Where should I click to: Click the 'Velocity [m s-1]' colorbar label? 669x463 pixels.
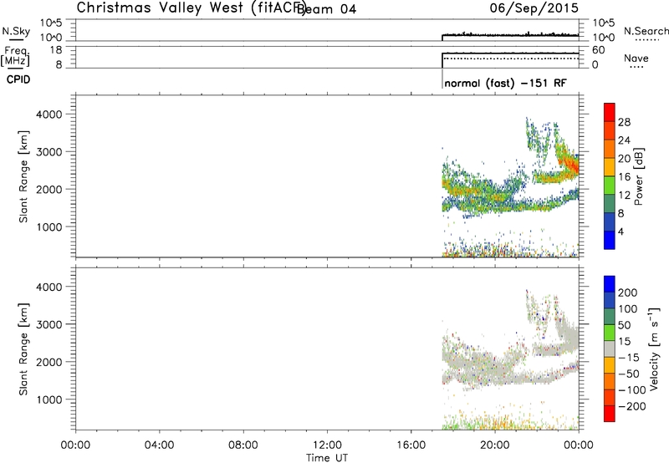[x=654, y=349]
